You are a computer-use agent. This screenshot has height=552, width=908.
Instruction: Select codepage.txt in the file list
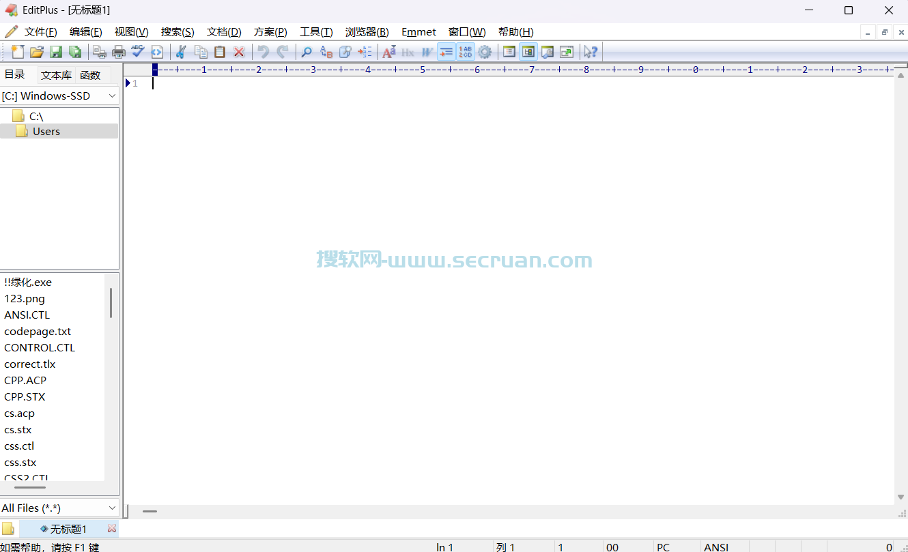(38, 332)
